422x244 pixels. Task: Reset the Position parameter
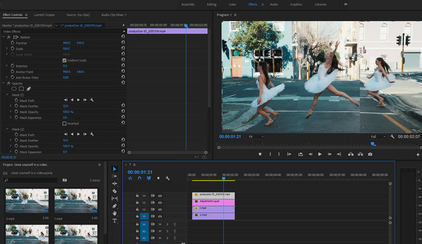pos(123,43)
